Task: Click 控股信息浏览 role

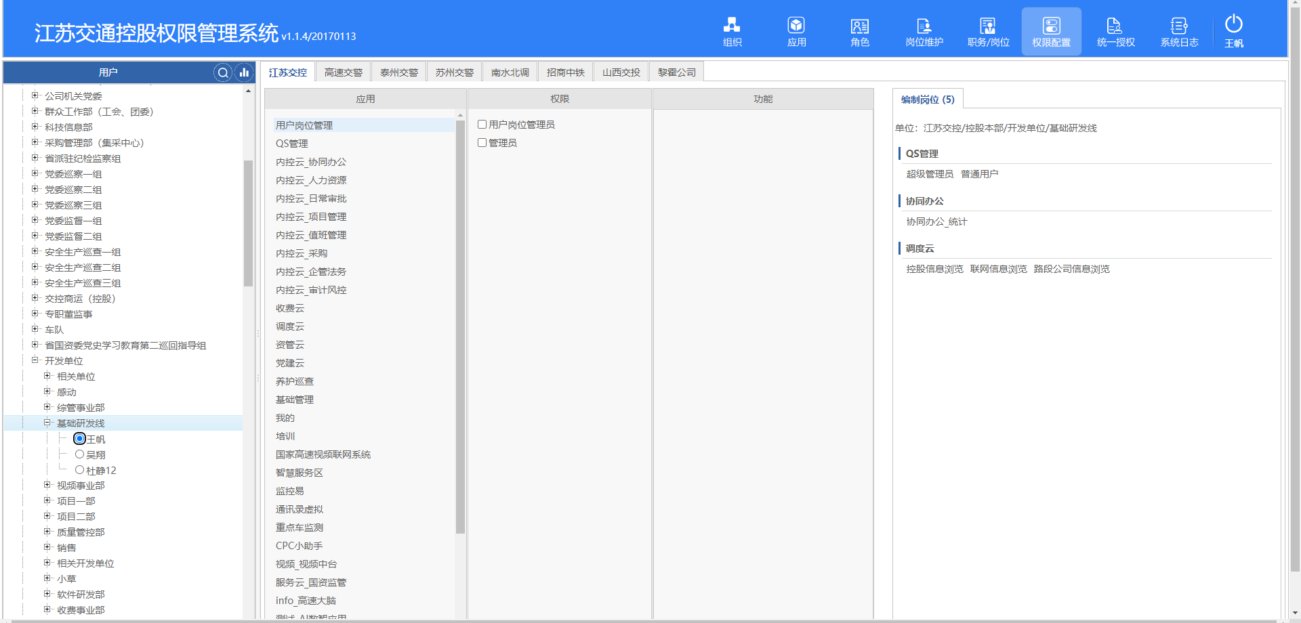Action: (x=934, y=269)
